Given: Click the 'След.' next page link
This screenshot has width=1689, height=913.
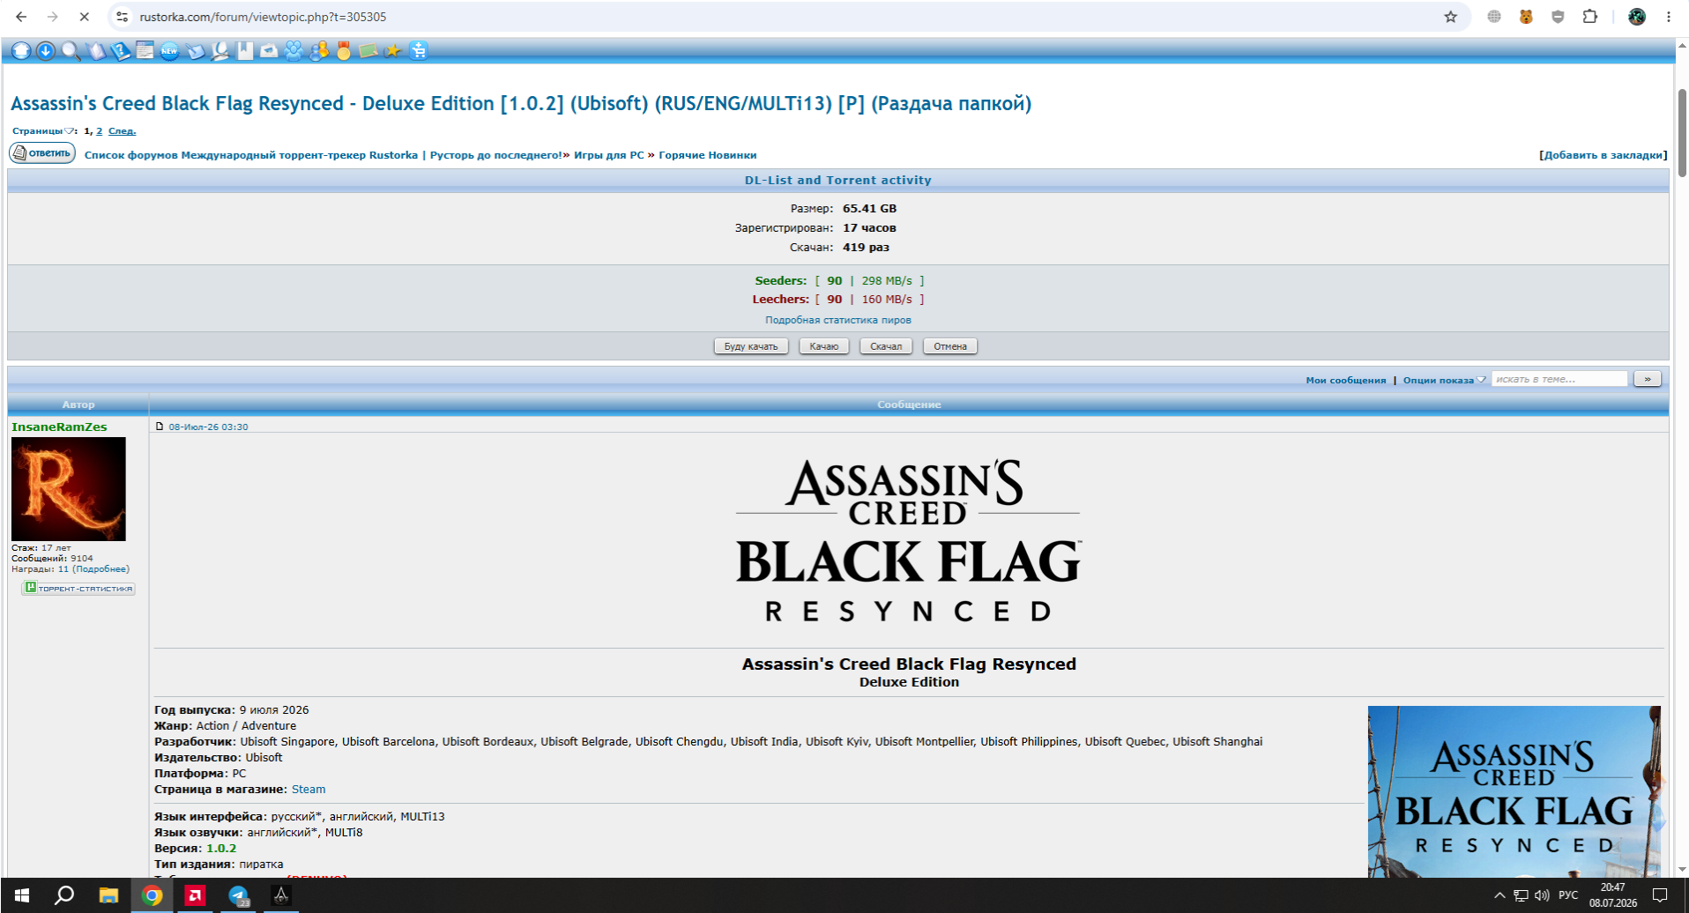Looking at the screenshot, I should (122, 130).
